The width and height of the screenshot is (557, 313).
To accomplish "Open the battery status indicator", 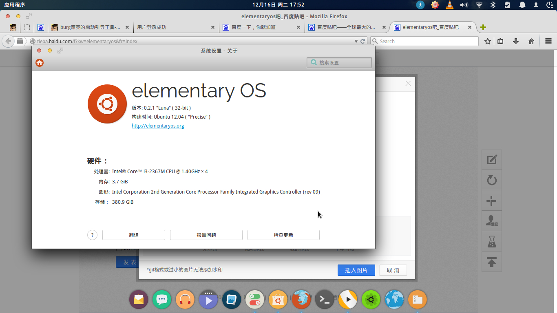I will tap(507, 5).
